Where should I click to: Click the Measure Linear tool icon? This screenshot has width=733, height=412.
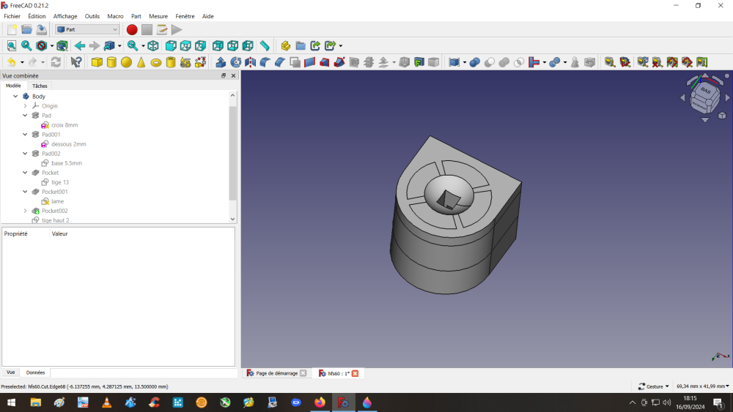(x=610, y=62)
